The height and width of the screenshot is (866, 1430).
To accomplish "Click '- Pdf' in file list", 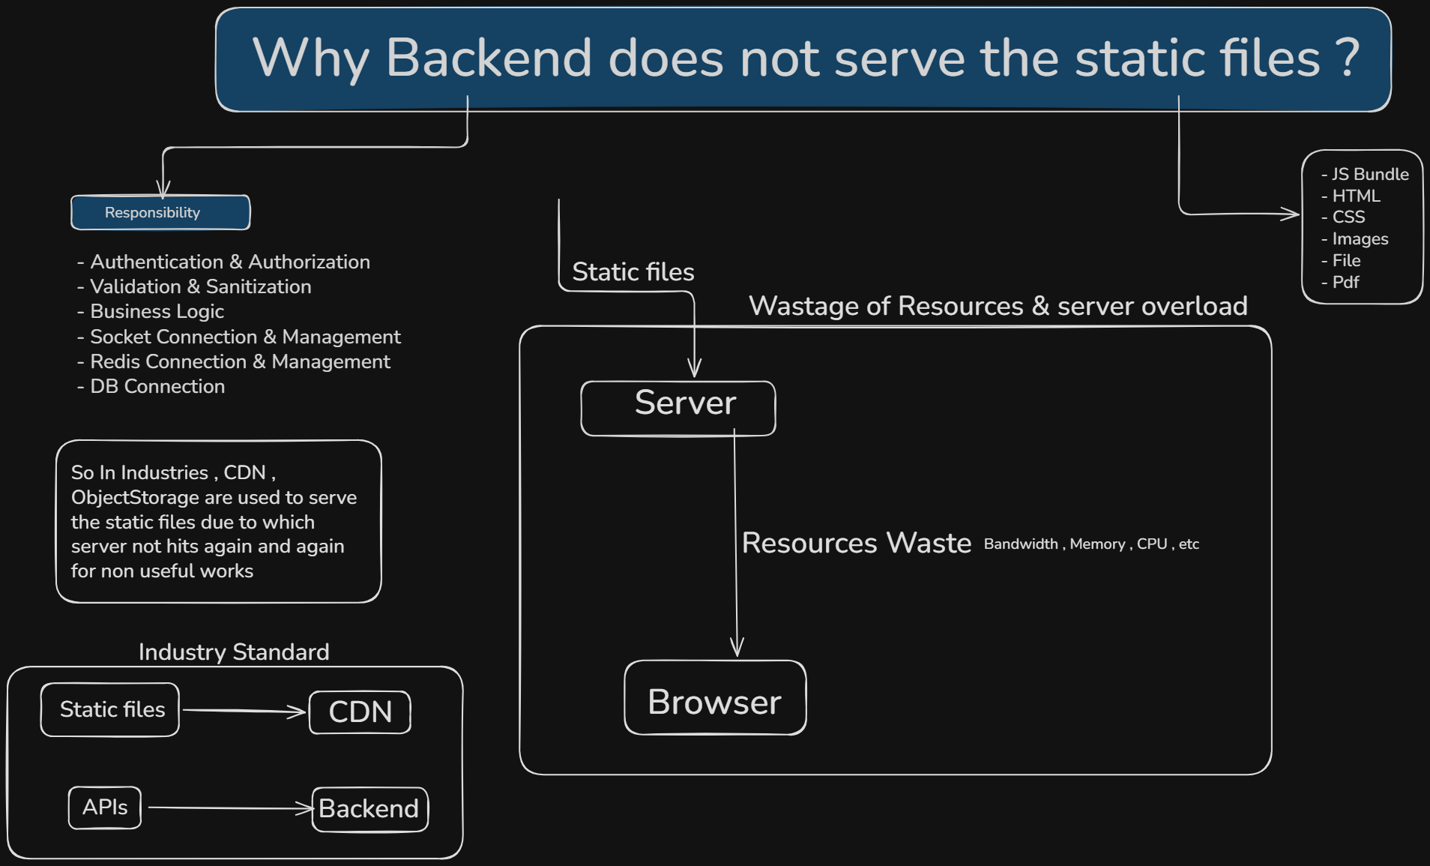I will point(1340,282).
